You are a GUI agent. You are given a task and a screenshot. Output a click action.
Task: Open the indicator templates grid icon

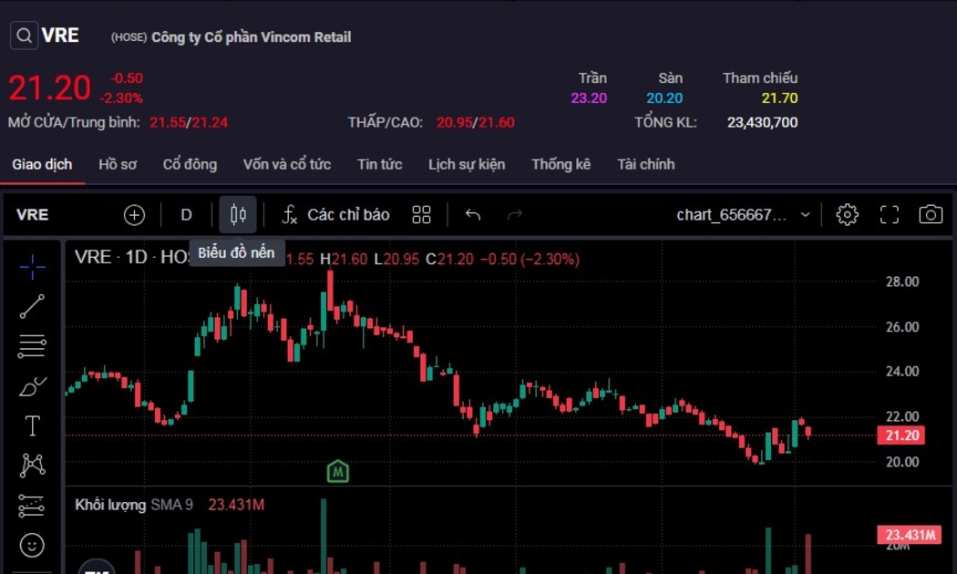pos(421,215)
